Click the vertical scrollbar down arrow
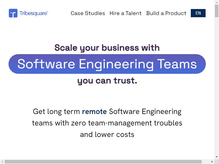 coord(217,157)
